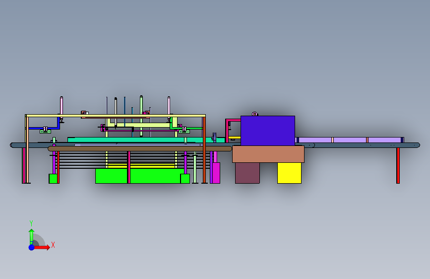Select the hot pink frame beside blue box

(x=227, y=130)
